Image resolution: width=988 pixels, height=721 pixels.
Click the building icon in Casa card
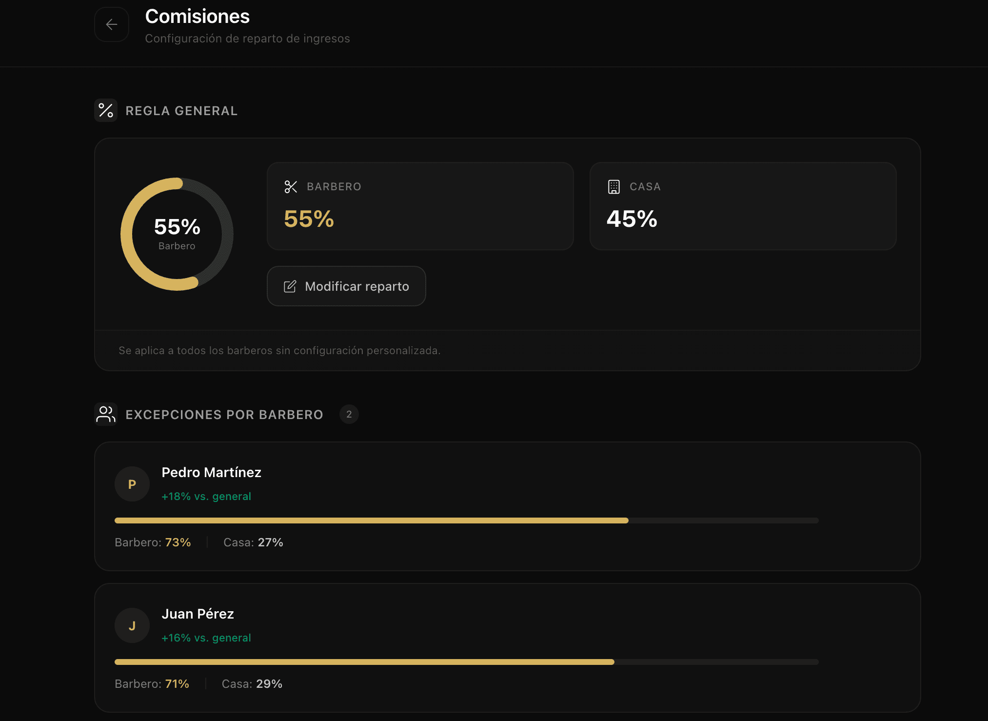(613, 187)
